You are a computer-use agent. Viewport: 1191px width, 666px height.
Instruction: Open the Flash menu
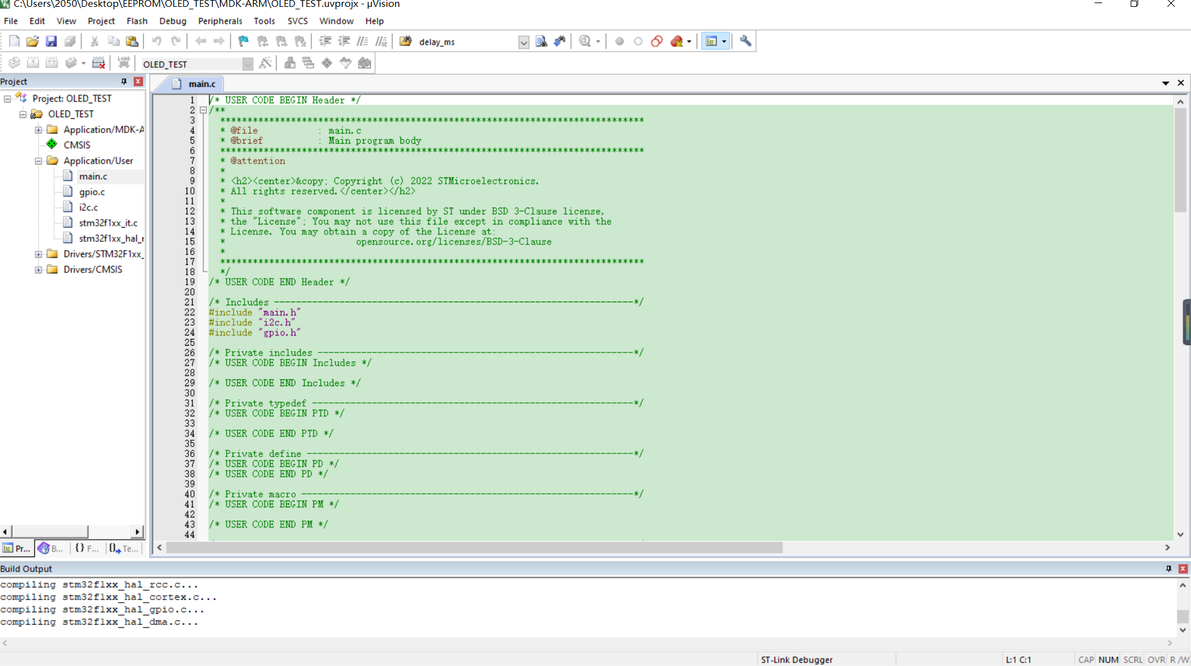pos(137,21)
